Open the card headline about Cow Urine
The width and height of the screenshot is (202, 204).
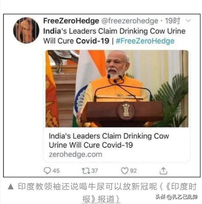[109, 141]
